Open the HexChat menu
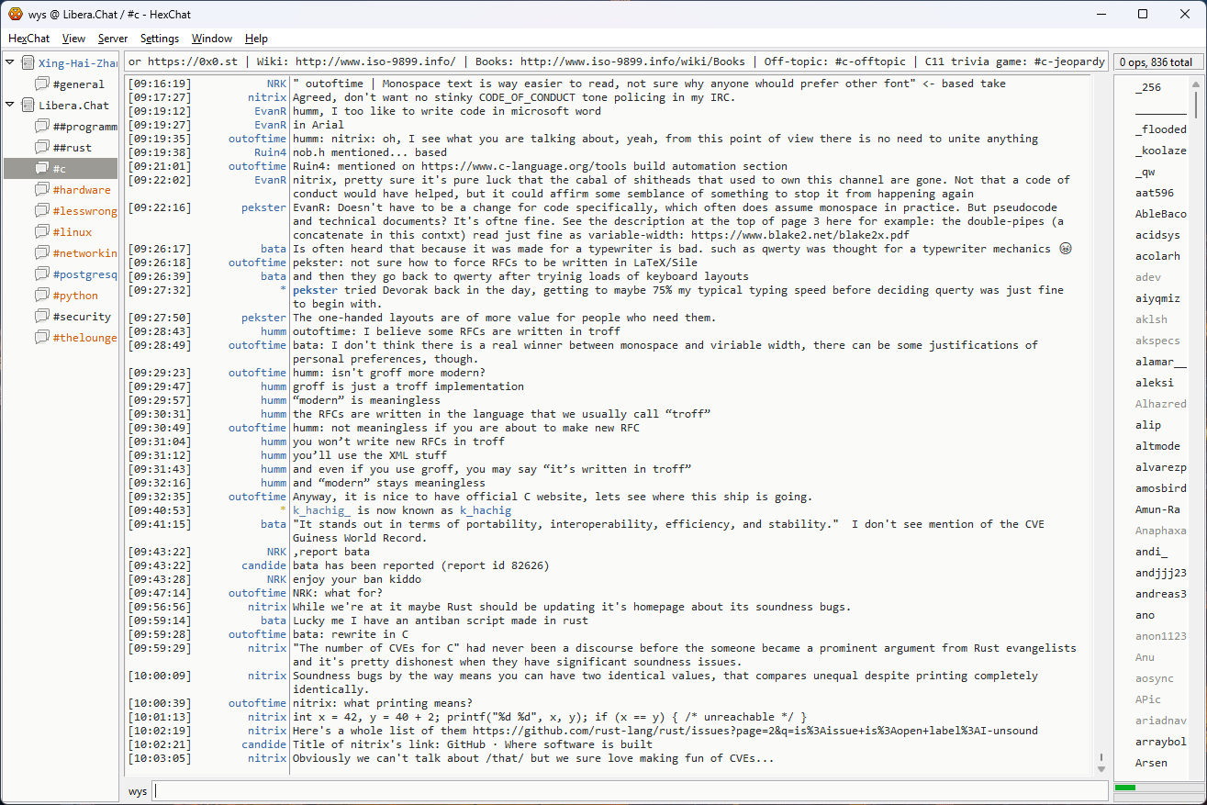The width and height of the screenshot is (1207, 805). 28,39
